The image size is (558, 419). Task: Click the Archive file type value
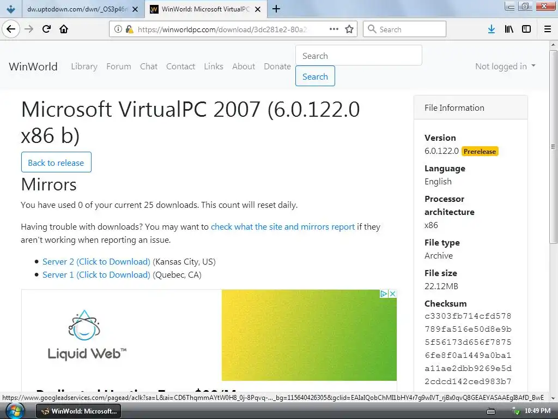[439, 255]
